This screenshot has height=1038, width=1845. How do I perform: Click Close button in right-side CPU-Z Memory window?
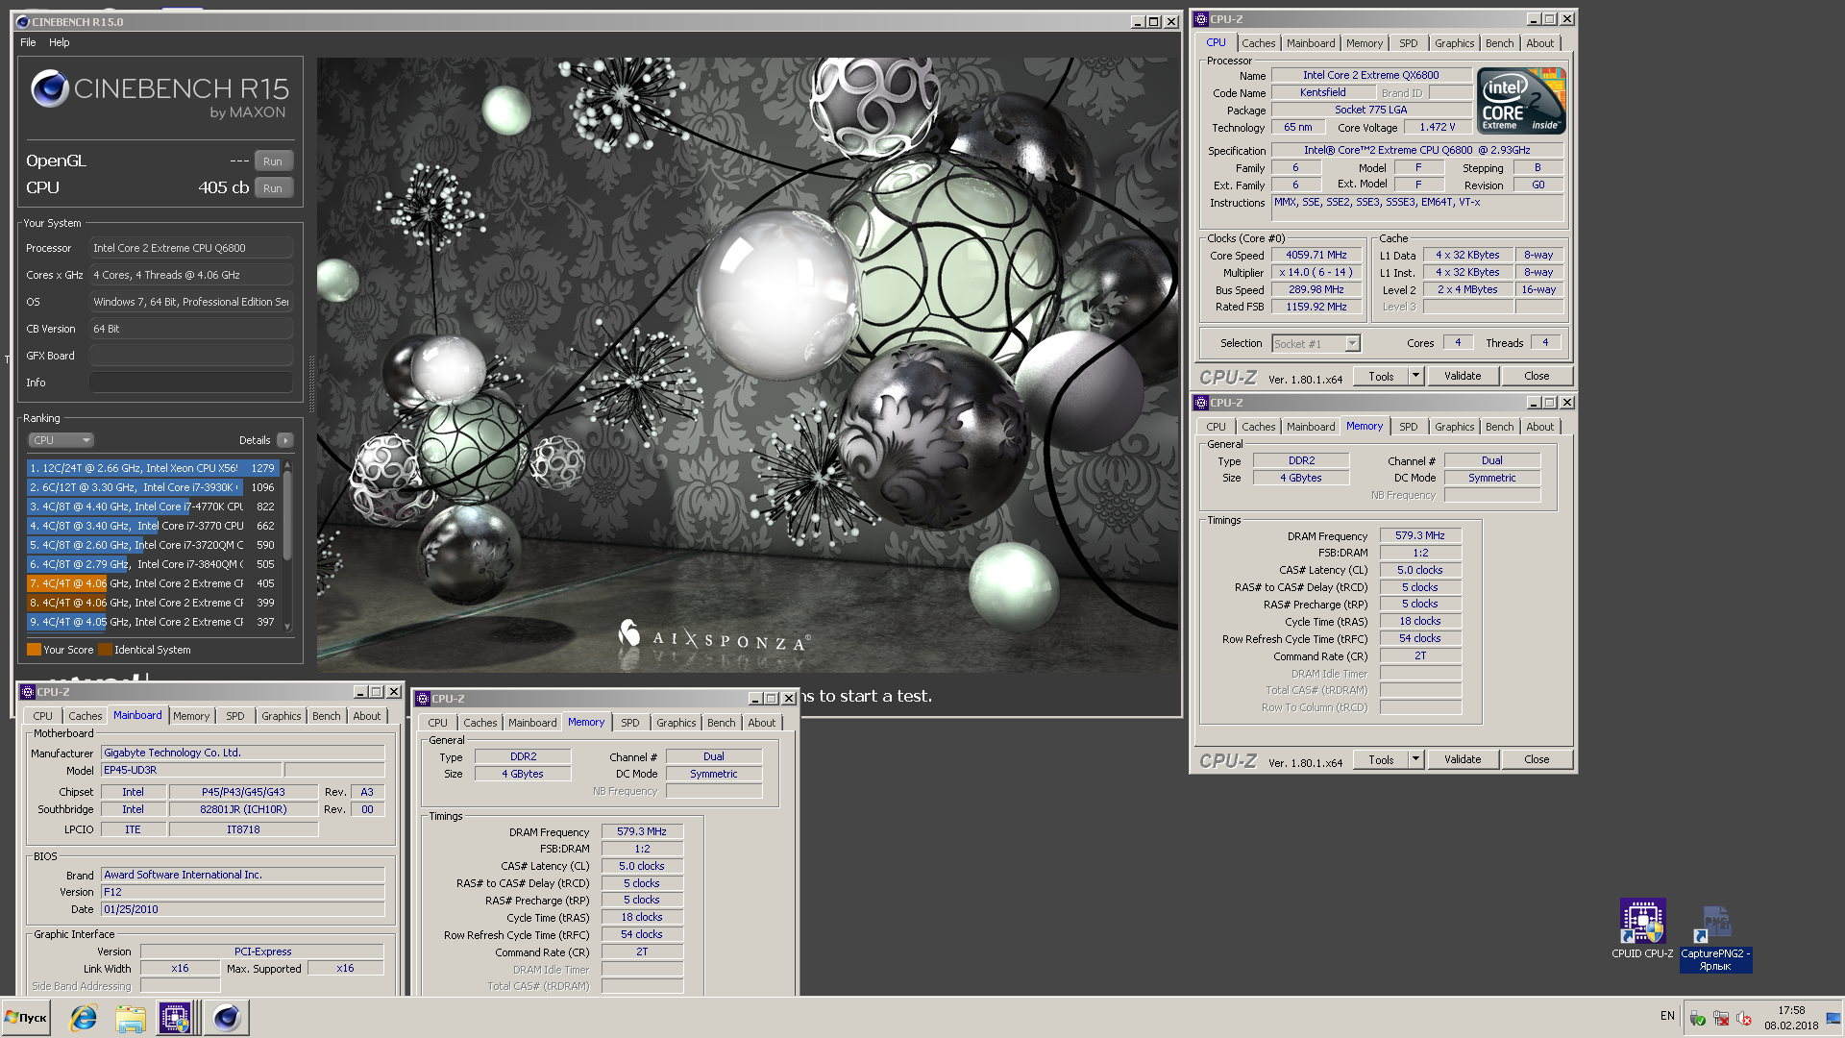1537,760
